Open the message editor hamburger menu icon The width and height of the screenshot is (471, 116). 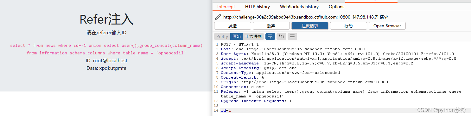tap(292, 36)
